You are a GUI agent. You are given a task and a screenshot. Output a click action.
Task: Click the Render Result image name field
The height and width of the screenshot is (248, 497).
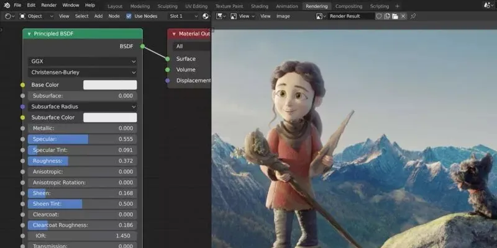click(351, 16)
